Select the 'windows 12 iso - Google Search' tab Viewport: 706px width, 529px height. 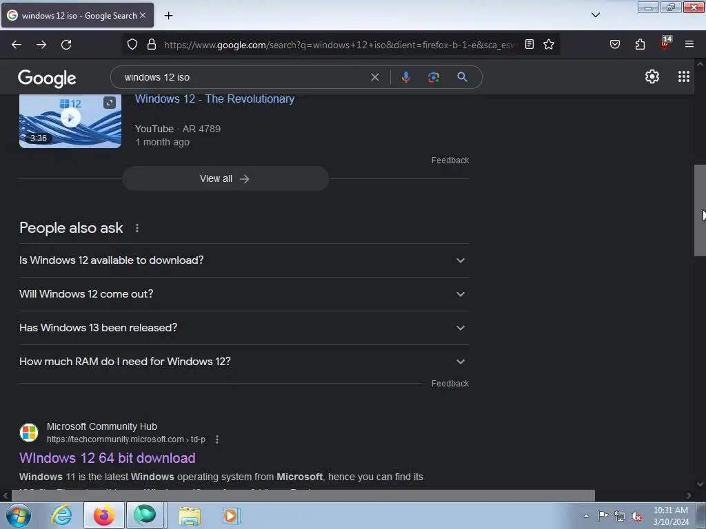pos(77,16)
